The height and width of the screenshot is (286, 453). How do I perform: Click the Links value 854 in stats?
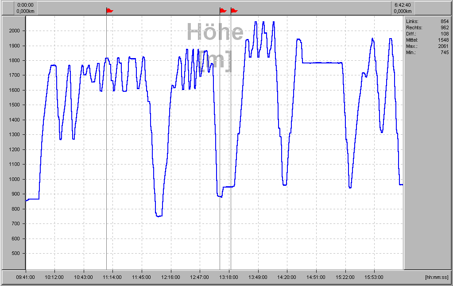445,21
